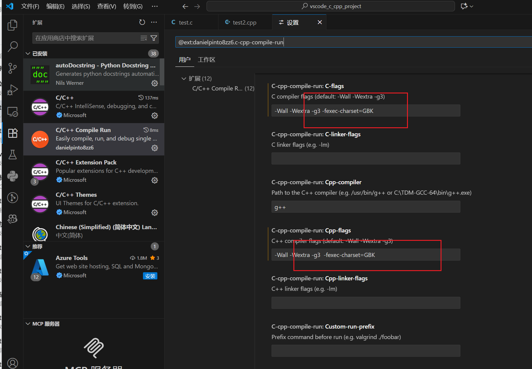The width and height of the screenshot is (532, 369).
Task: Open manage gear for C/C++ extension
Action: 155,115
